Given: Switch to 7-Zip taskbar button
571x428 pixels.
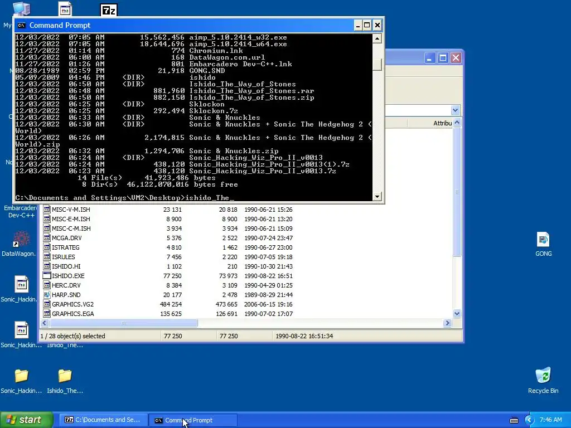Looking at the screenshot, I should point(103,420).
